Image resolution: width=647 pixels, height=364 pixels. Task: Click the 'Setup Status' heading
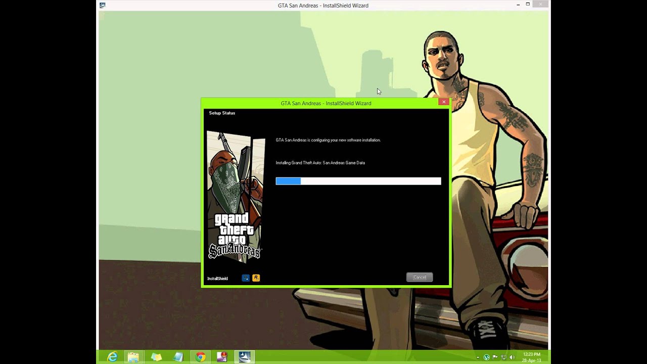point(222,113)
